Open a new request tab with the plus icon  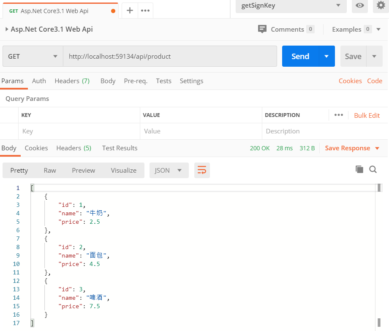pyautogui.click(x=129, y=10)
